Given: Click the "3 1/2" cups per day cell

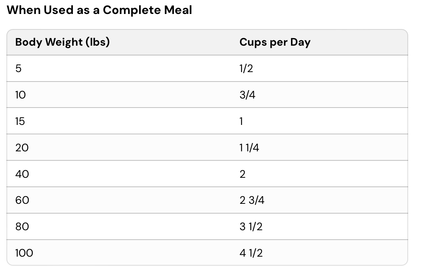Looking at the screenshot, I should [251, 227].
